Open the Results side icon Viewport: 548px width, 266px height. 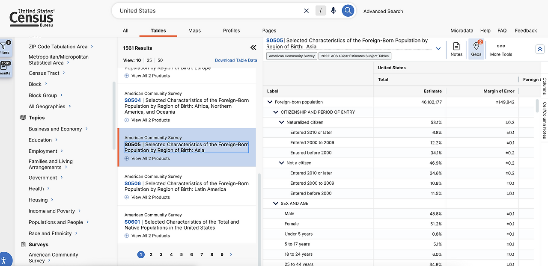click(x=5, y=68)
